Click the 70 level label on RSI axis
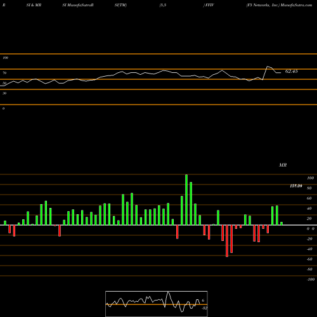317x317 pixels. click(x=4, y=73)
